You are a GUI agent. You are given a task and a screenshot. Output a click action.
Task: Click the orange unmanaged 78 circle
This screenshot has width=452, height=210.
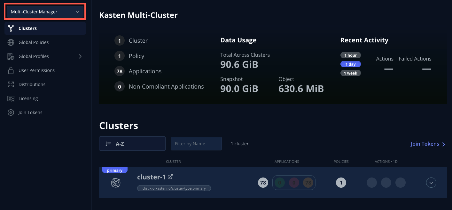(308, 183)
